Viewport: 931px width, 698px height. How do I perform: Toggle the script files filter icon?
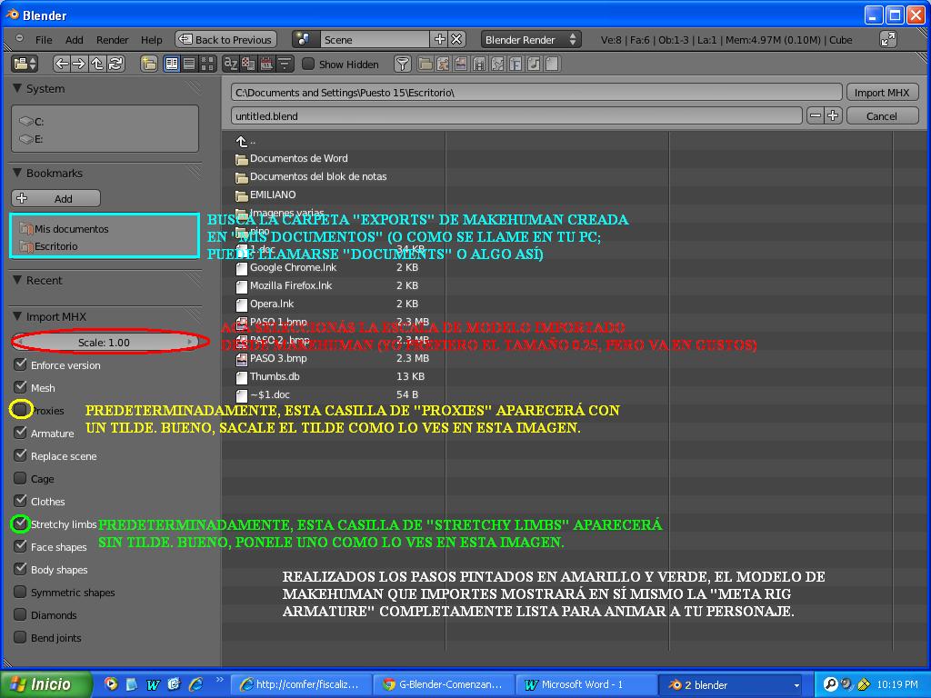click(497, 64)
